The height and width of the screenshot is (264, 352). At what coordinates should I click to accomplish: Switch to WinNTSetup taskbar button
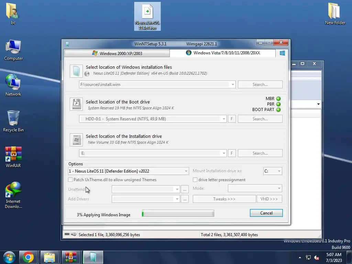tap(93, 257)
